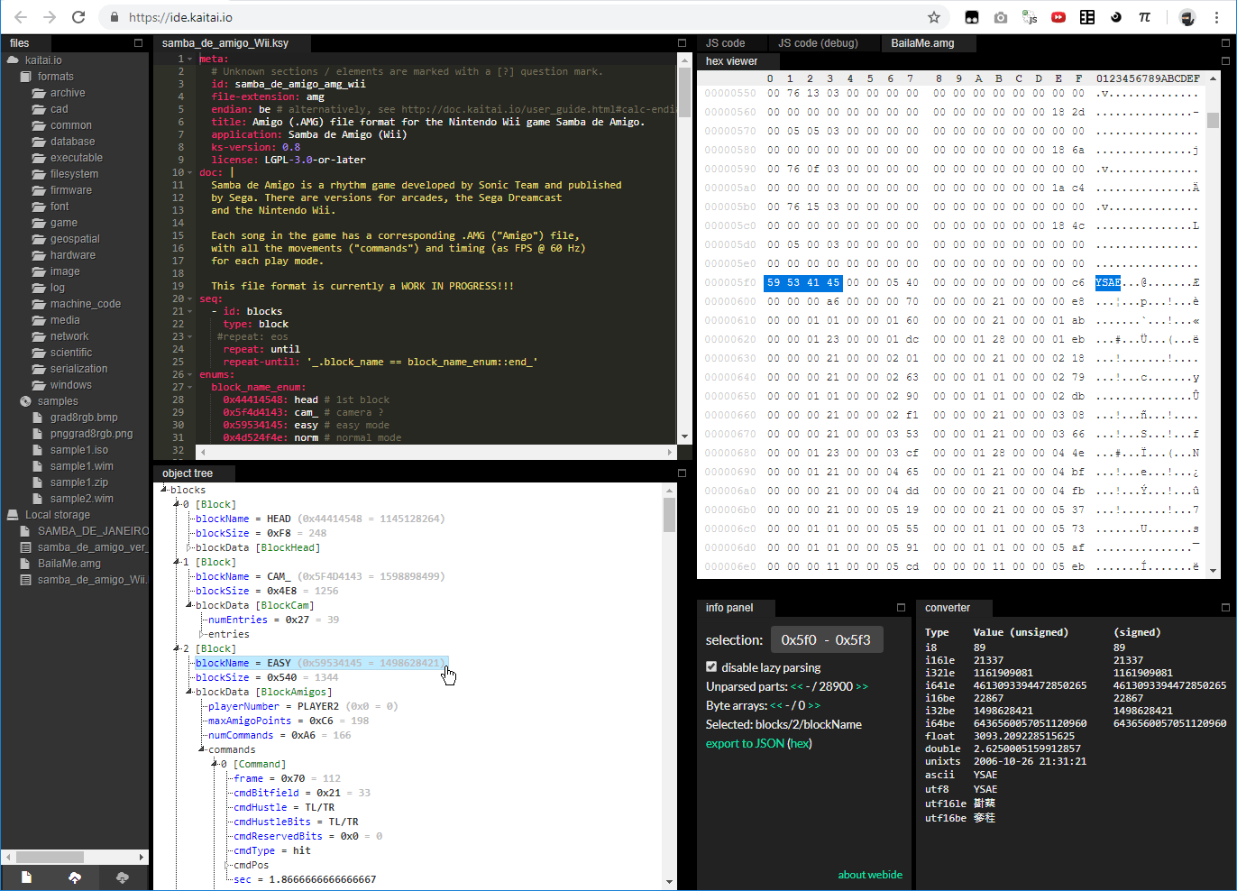Expand blockData [BlockHead] in the object tree
The image size is (1237, 891).
pos(189,547)
